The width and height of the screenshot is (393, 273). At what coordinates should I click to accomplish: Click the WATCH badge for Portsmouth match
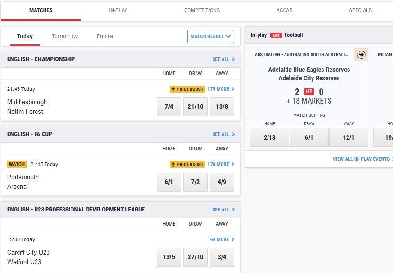click(x=17, y=164)
